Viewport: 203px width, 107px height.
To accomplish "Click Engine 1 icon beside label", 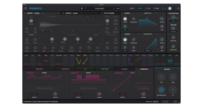I will click(25, 13).
